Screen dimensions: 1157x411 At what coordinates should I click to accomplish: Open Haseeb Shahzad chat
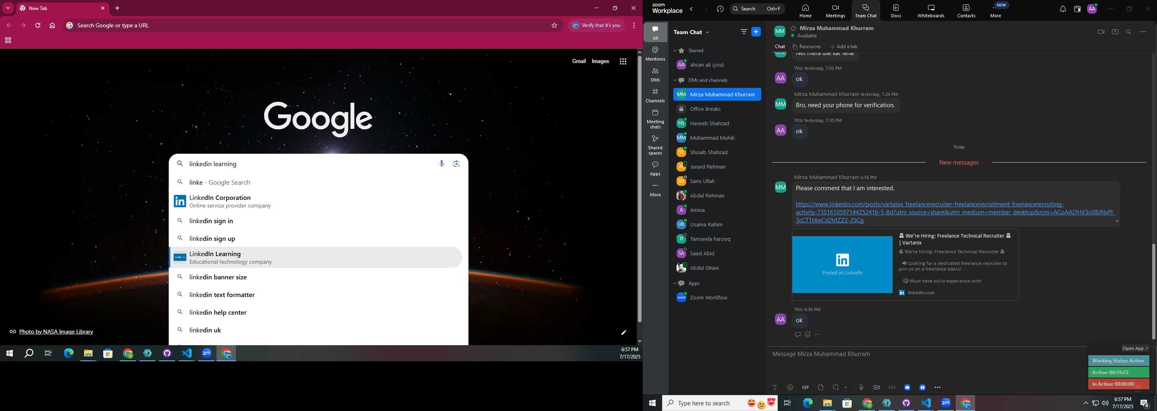pyautogui.click(x=717, y=123)
